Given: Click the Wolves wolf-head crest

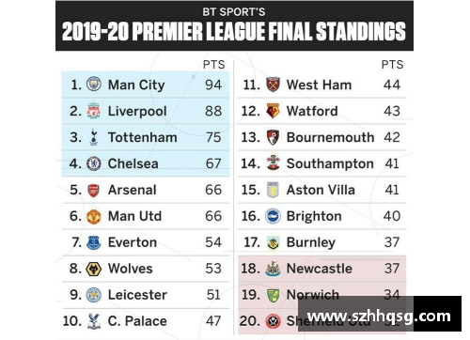Looking at the screenshot, I should pos(94,269).
